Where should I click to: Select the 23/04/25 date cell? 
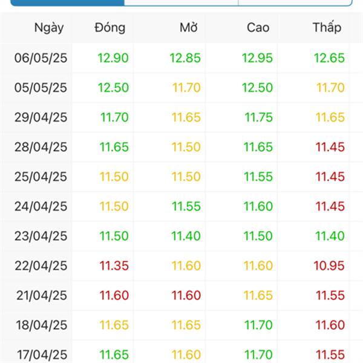(x=41, y=236)
